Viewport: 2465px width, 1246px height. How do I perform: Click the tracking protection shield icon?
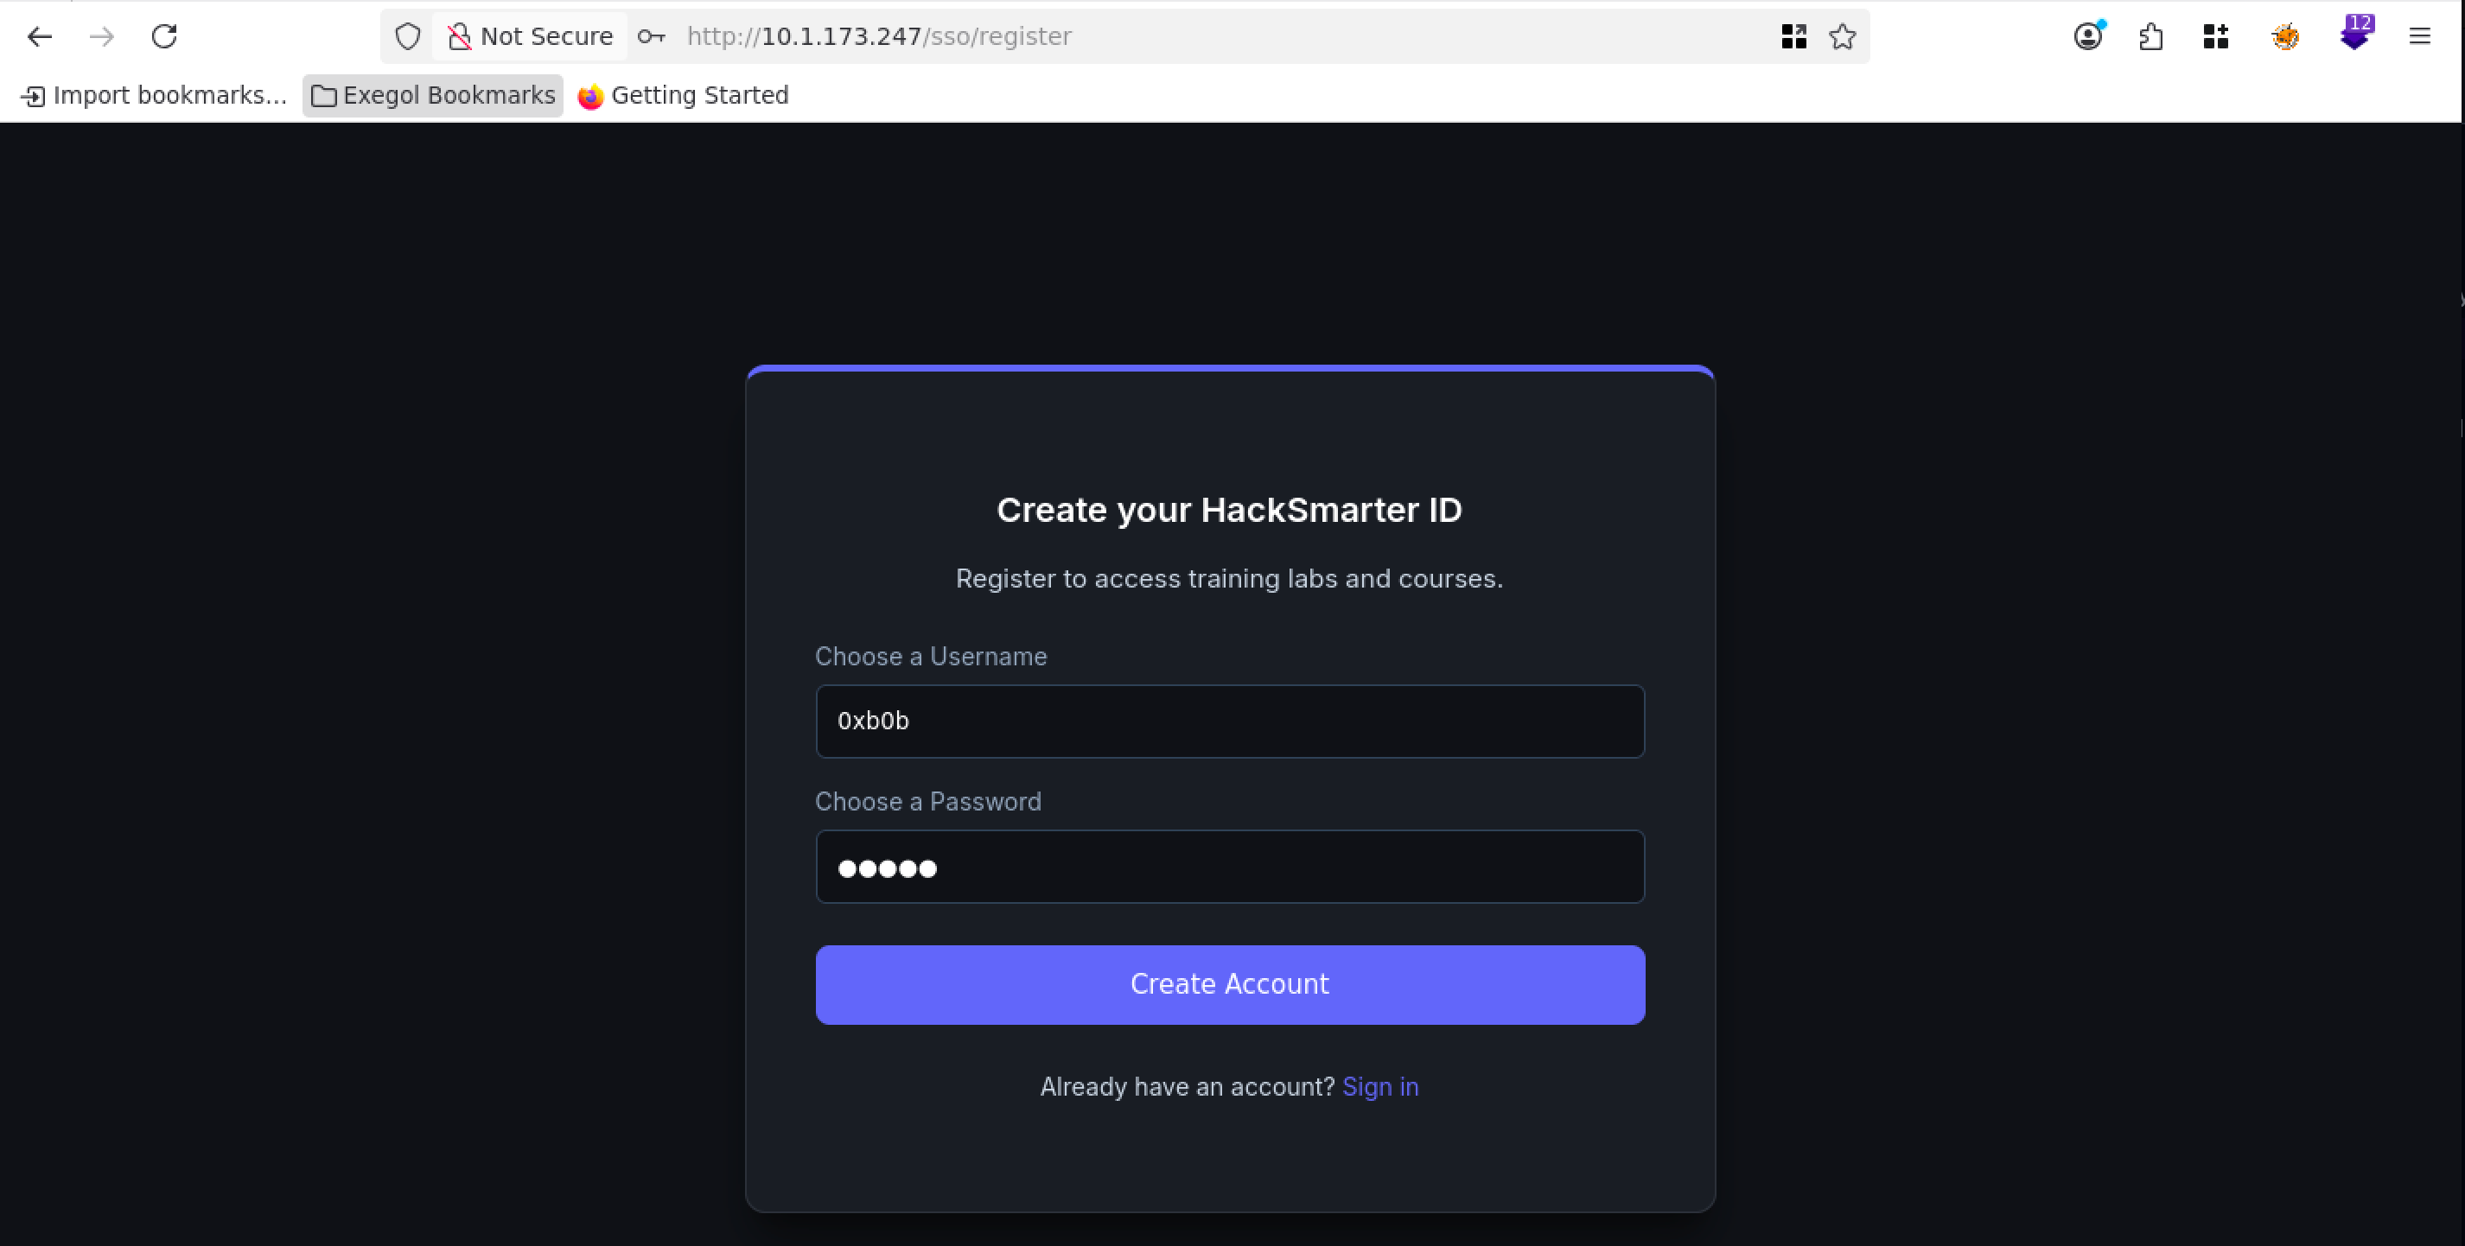408,36
